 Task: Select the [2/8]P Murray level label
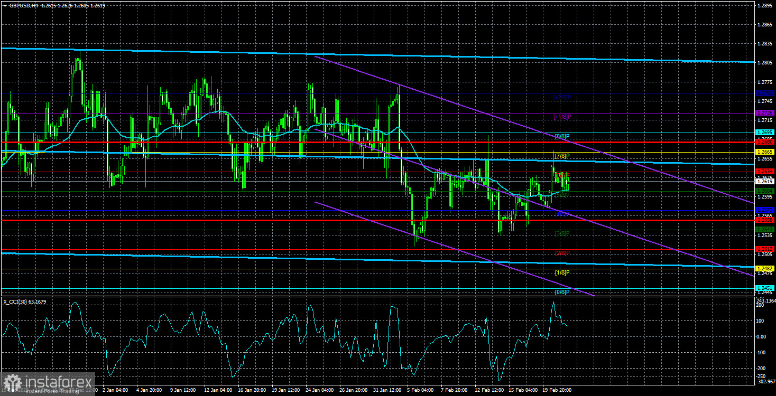[562, 253]
